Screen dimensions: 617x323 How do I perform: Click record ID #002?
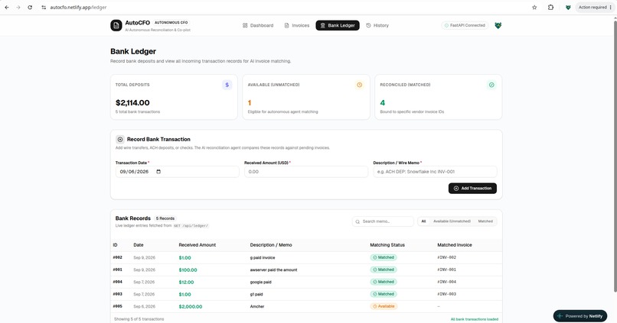[x=118, y=257]
